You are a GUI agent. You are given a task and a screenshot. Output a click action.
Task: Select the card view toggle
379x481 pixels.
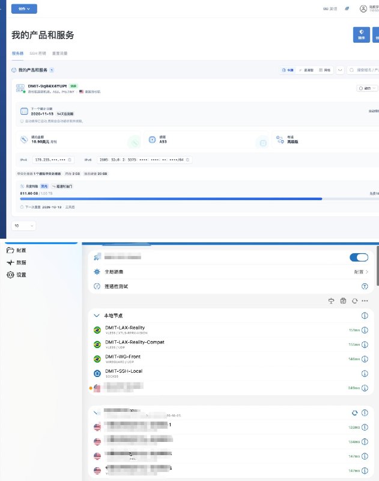pos(288,70)
